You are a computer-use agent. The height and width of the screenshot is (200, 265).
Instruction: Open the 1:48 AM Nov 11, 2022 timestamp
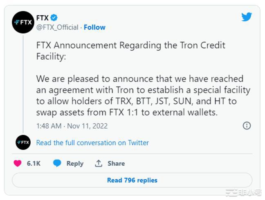pos(72,126)
